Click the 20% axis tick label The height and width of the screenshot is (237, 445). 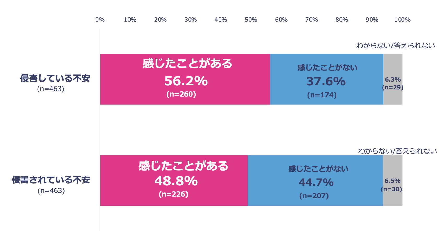(x=160, y=20)
